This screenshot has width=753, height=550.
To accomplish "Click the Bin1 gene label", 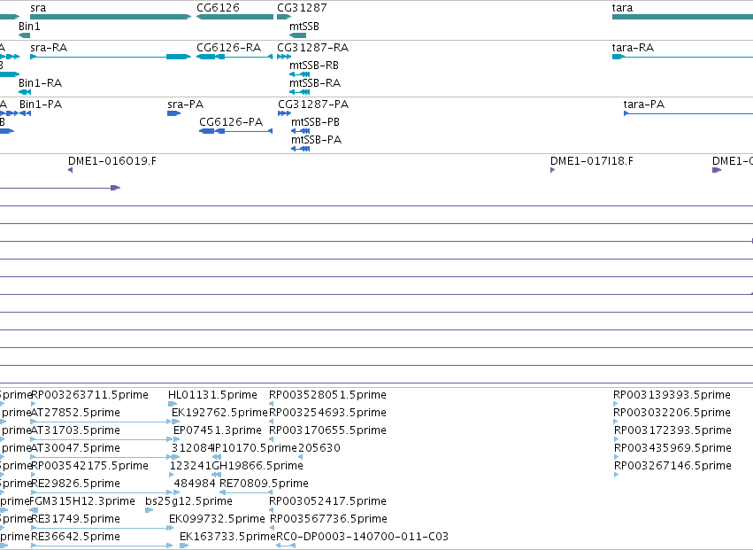I will (x=29, y=27).
